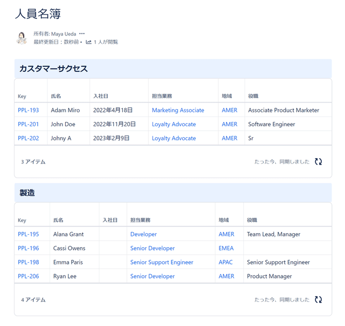
Task: Click 入社日 header in 製造 table
Action: [x=110, y=220]
